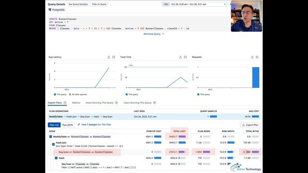Expand Avg Latency graph to fullscreen
The width and height of the screenshot is (308, 173).
click(114, 57)
